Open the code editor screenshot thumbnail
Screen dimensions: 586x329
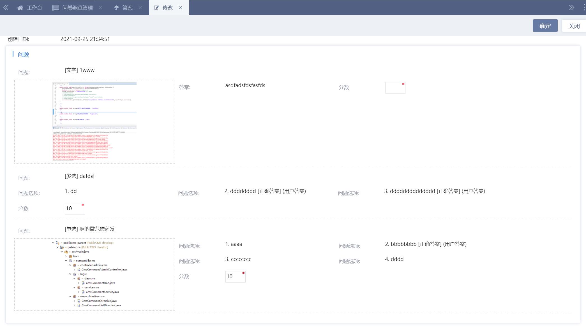pos(94,122)
